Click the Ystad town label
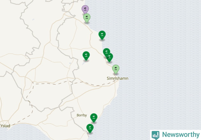Screen dimensions: 201x140 pos(5,126)
